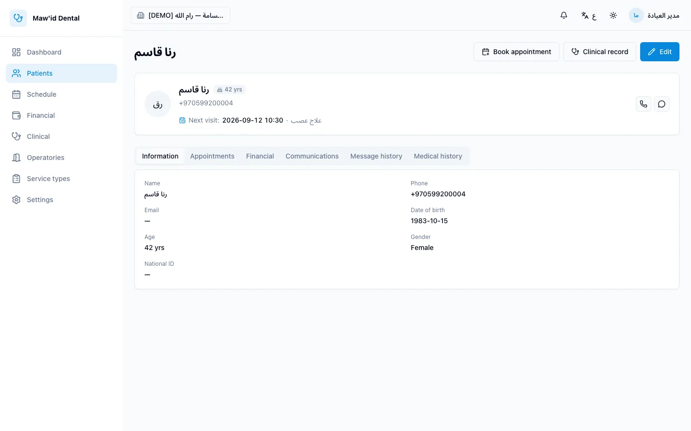
Task: Click next visit date 2026-09-12 10:30
Action: [x=253, y=120]
